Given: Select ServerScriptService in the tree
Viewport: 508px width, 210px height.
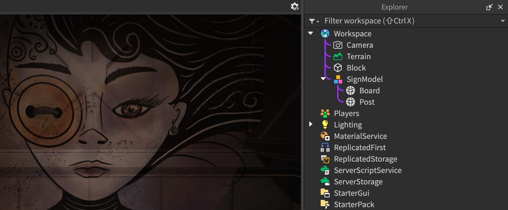Looking at the screenshot, I should tap(368, 170).
